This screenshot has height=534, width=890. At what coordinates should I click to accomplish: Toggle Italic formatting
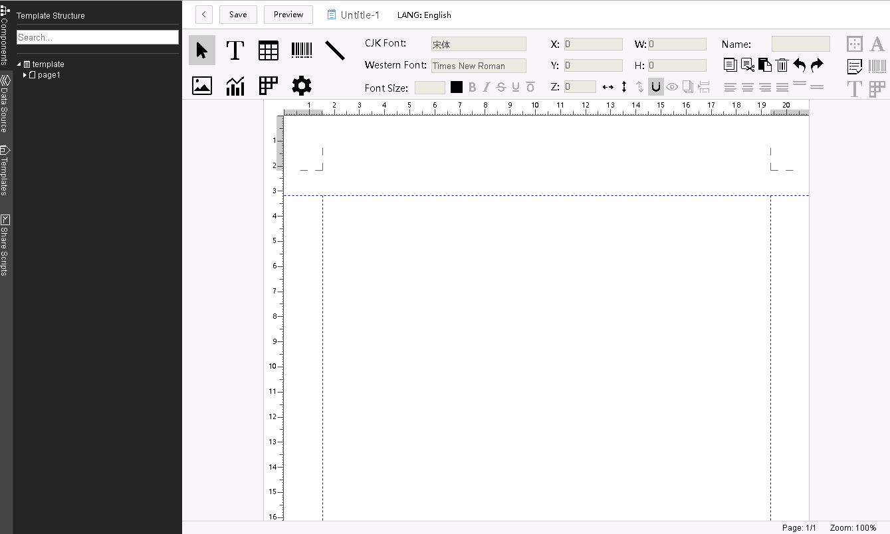(487, 87)
